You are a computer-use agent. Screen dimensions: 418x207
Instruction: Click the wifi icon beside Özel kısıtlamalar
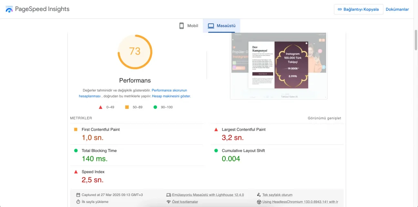click(169, 202)
